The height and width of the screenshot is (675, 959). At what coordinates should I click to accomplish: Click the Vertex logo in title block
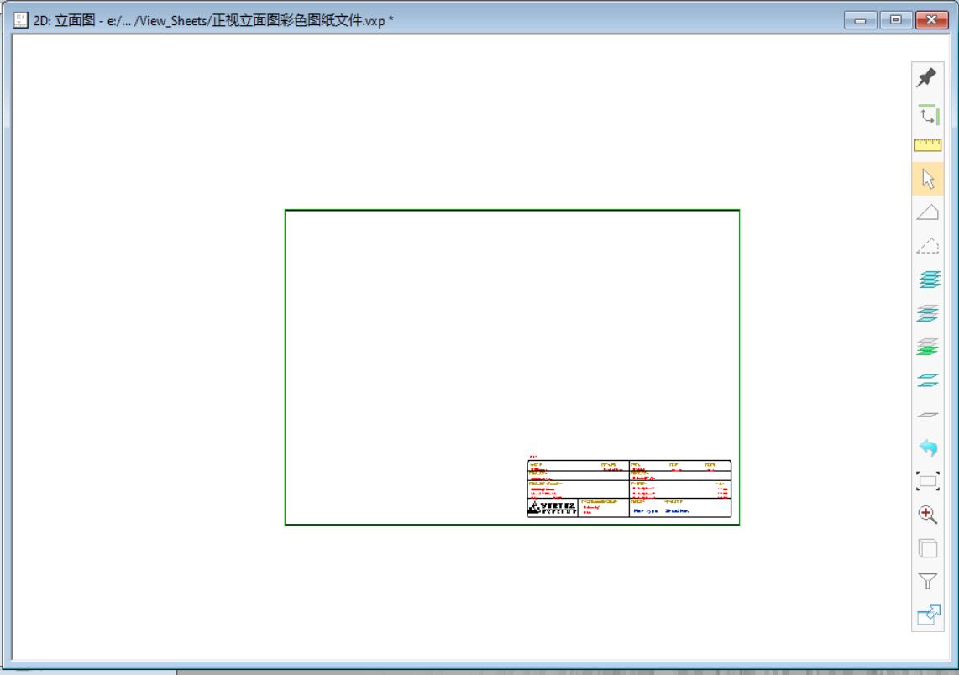click(552, 507)
